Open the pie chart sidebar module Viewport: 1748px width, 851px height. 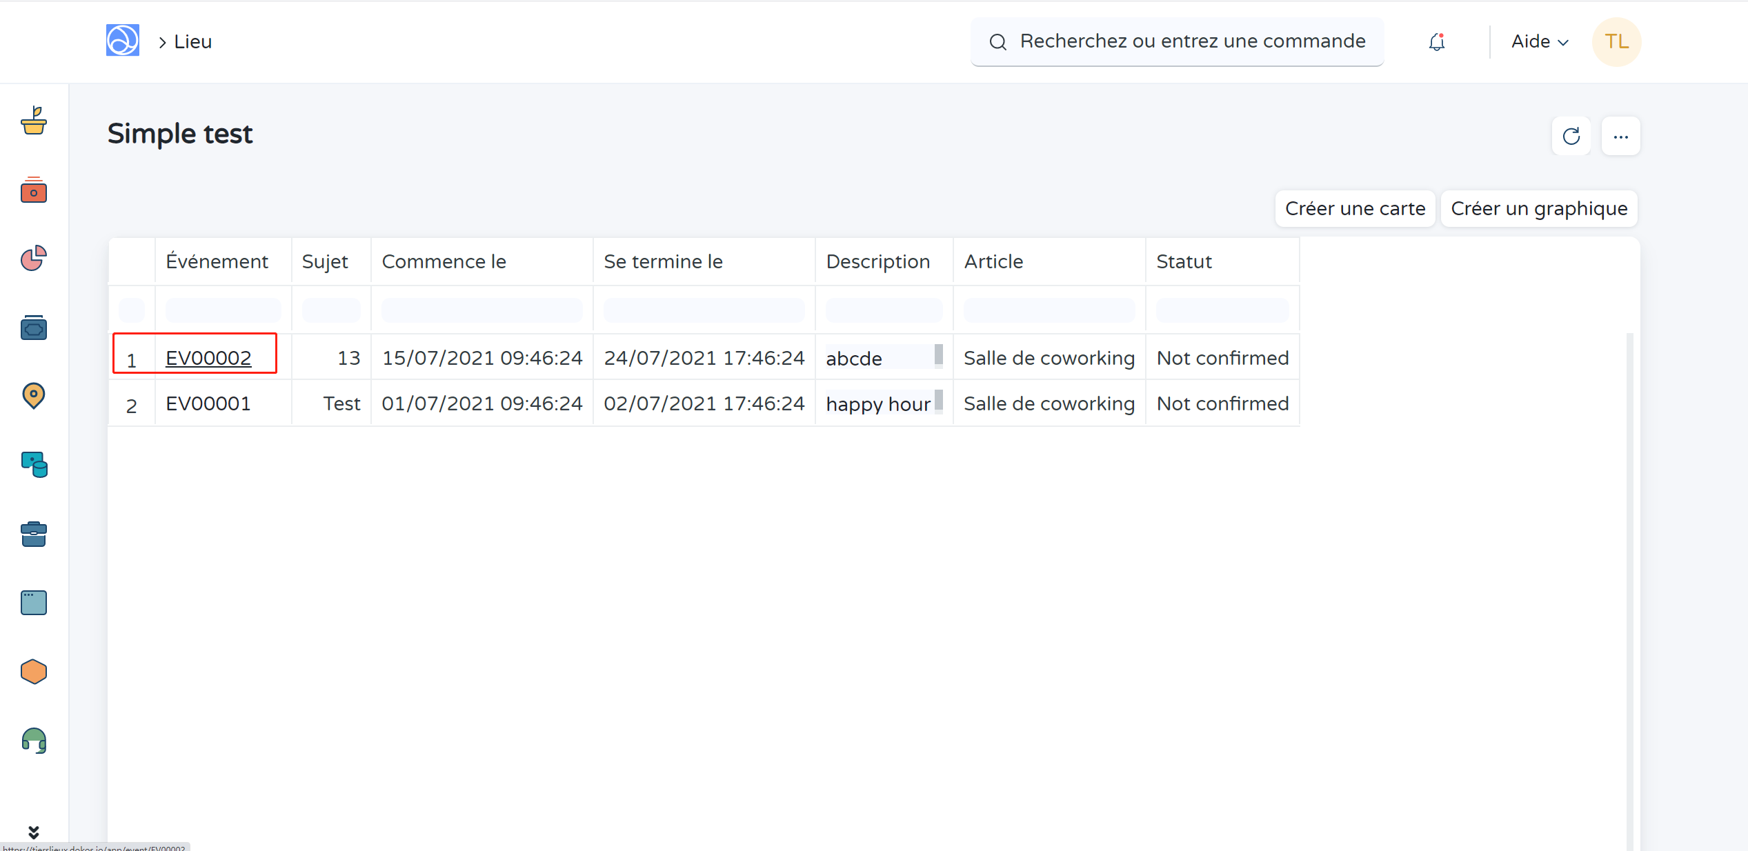[33, 259]
